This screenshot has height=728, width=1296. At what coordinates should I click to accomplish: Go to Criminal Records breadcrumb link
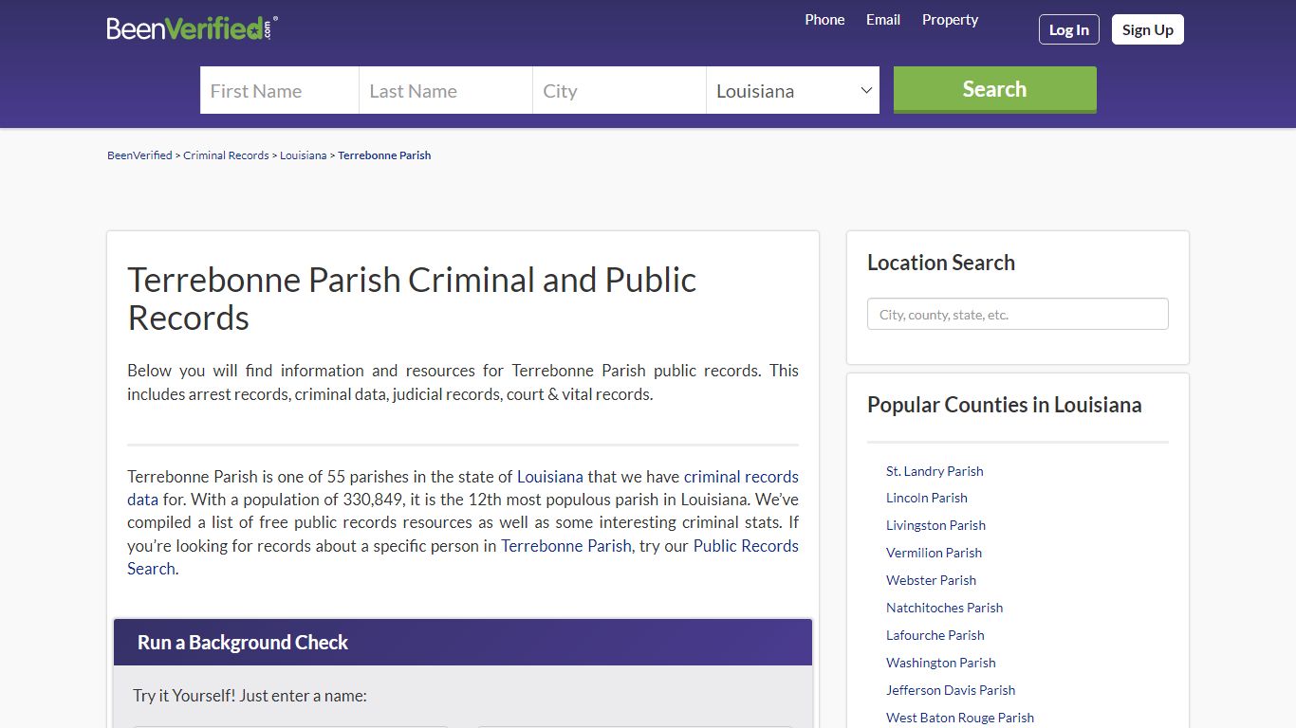click(x=226, y=155)
